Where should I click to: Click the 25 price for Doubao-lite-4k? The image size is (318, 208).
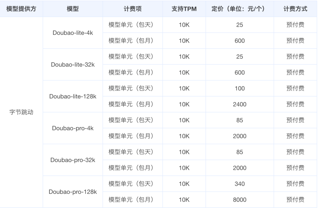239,25
